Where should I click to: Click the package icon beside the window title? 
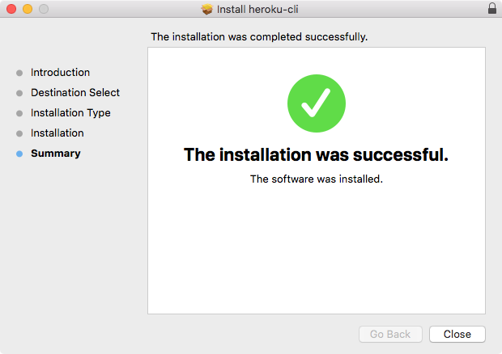click(x=206, y=10)
